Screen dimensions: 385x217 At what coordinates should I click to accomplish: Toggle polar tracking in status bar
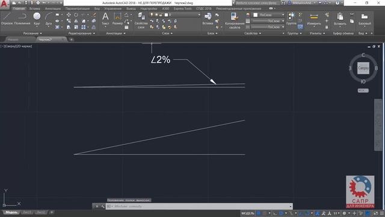tap(282, 213)
